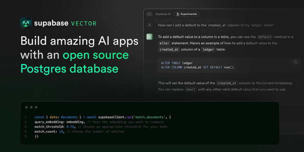This screenshot has height=152, width=304.
Task: Click the user avatar icon beside question
Action: pyautogui.click(x=149, y=25)
